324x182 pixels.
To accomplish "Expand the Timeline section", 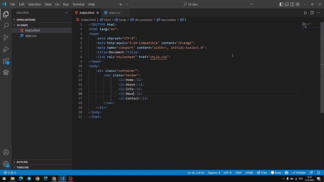I will [x=42, y=167].
